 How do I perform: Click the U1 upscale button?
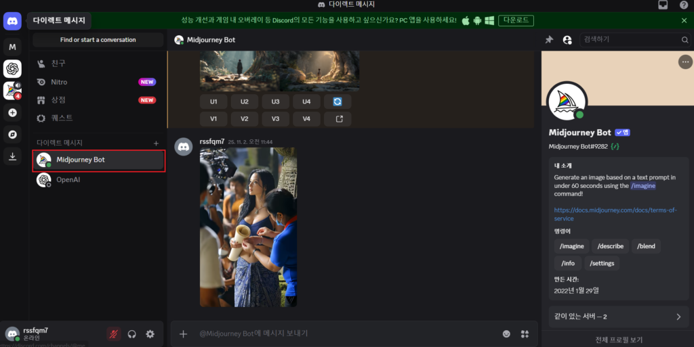[213, 101]
